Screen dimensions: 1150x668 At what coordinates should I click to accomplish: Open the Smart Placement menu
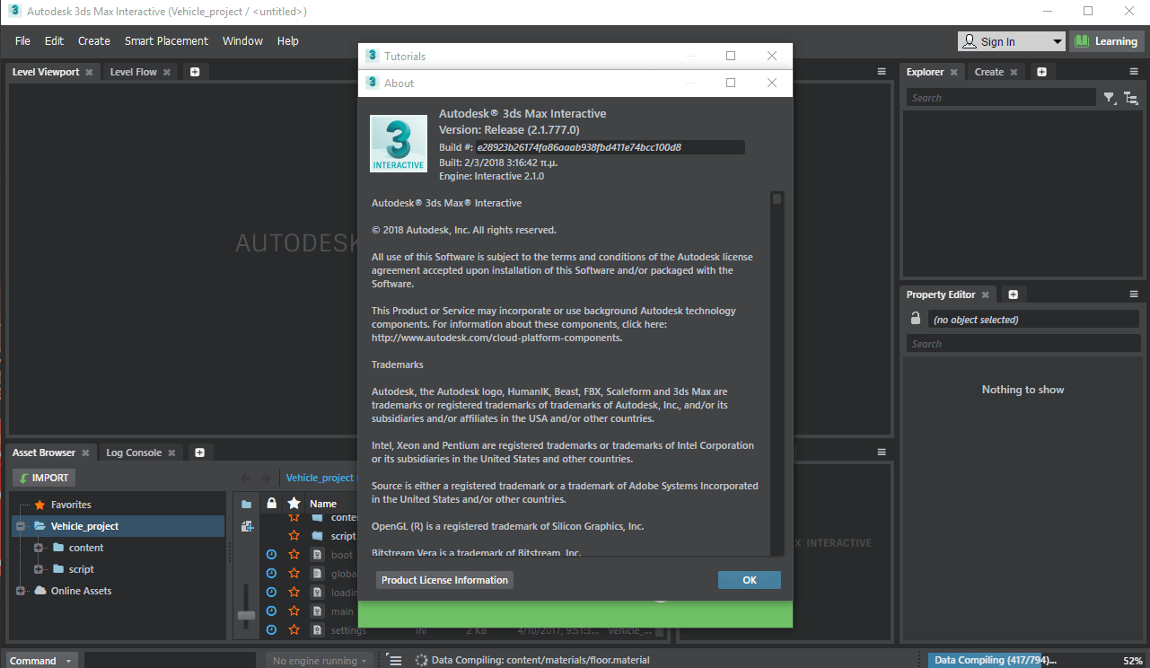point(166,41)
